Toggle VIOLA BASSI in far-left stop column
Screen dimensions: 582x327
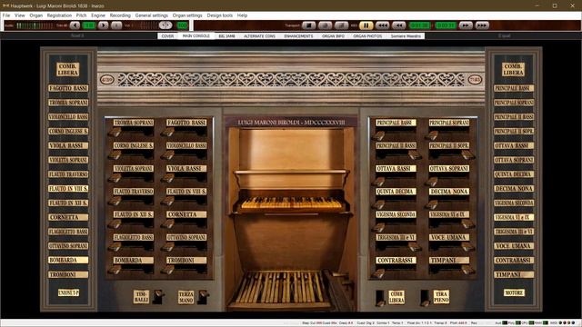tap(68, 145)
